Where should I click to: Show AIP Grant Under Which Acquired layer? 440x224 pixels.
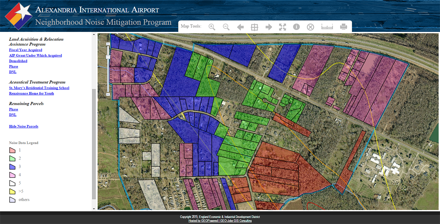36,55
